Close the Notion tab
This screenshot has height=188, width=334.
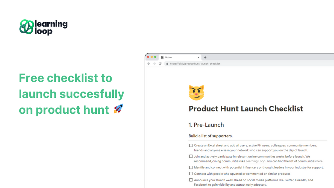(x=198, y=57)
